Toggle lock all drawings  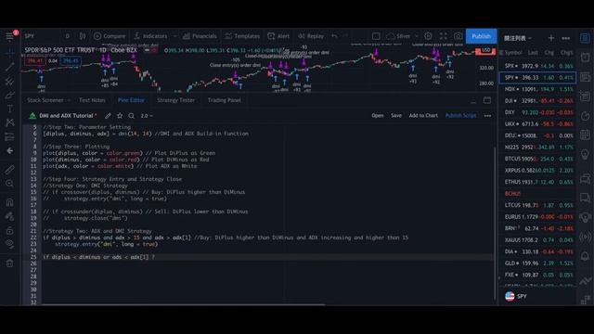(9, 231)
